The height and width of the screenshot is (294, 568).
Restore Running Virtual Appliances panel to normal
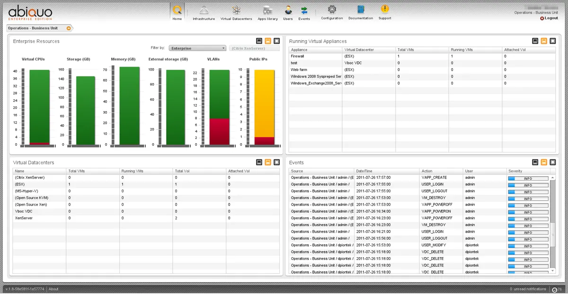pyautogui.click(x=544, y=41)
